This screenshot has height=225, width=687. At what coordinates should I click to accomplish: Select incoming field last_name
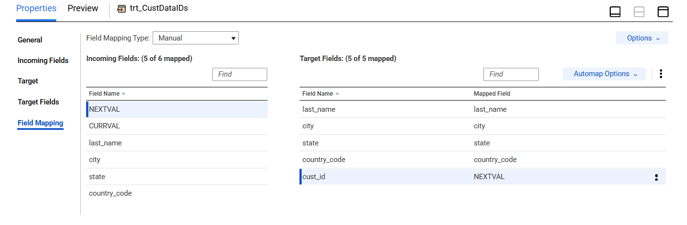(x=177, y=143)
